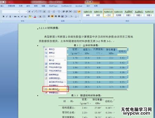Toggle show/hide paragraph marks
Viewport: 155px width, 118px height.
coord(79,12)
